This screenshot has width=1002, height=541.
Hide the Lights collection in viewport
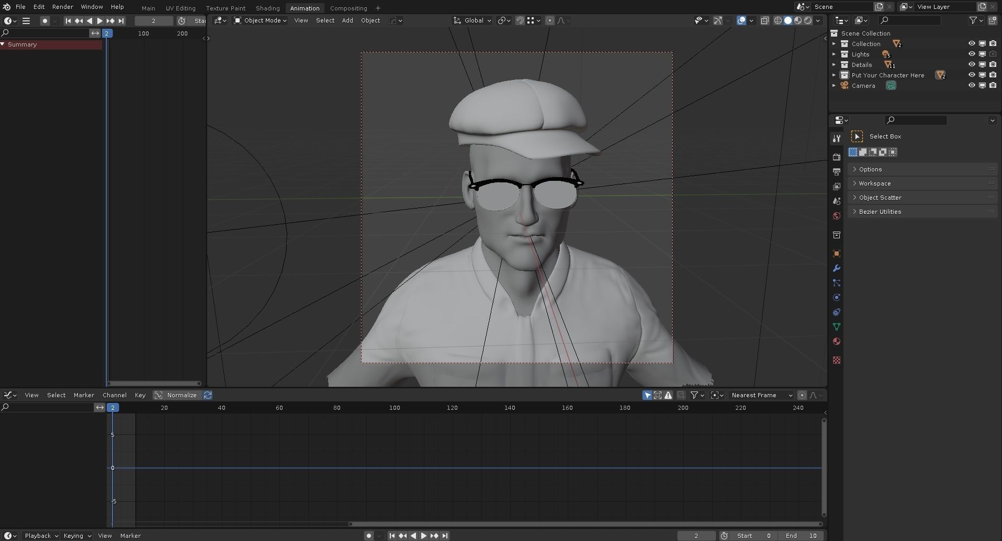point(972,54)
